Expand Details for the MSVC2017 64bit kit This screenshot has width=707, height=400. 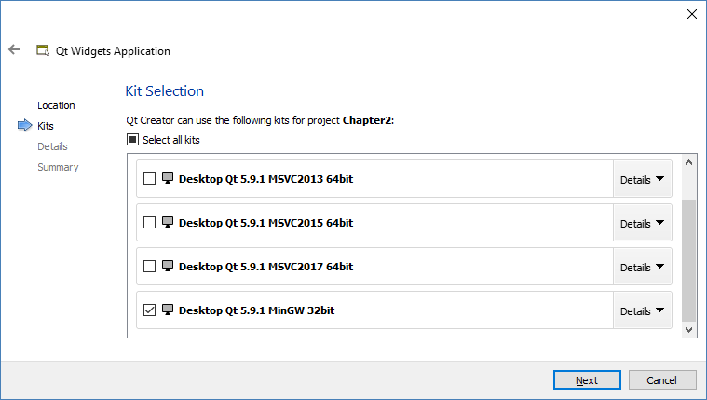tap(643, 268)
